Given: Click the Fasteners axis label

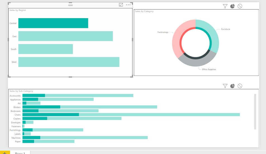Looking at the screenshot, I should [x=16, y=126].
